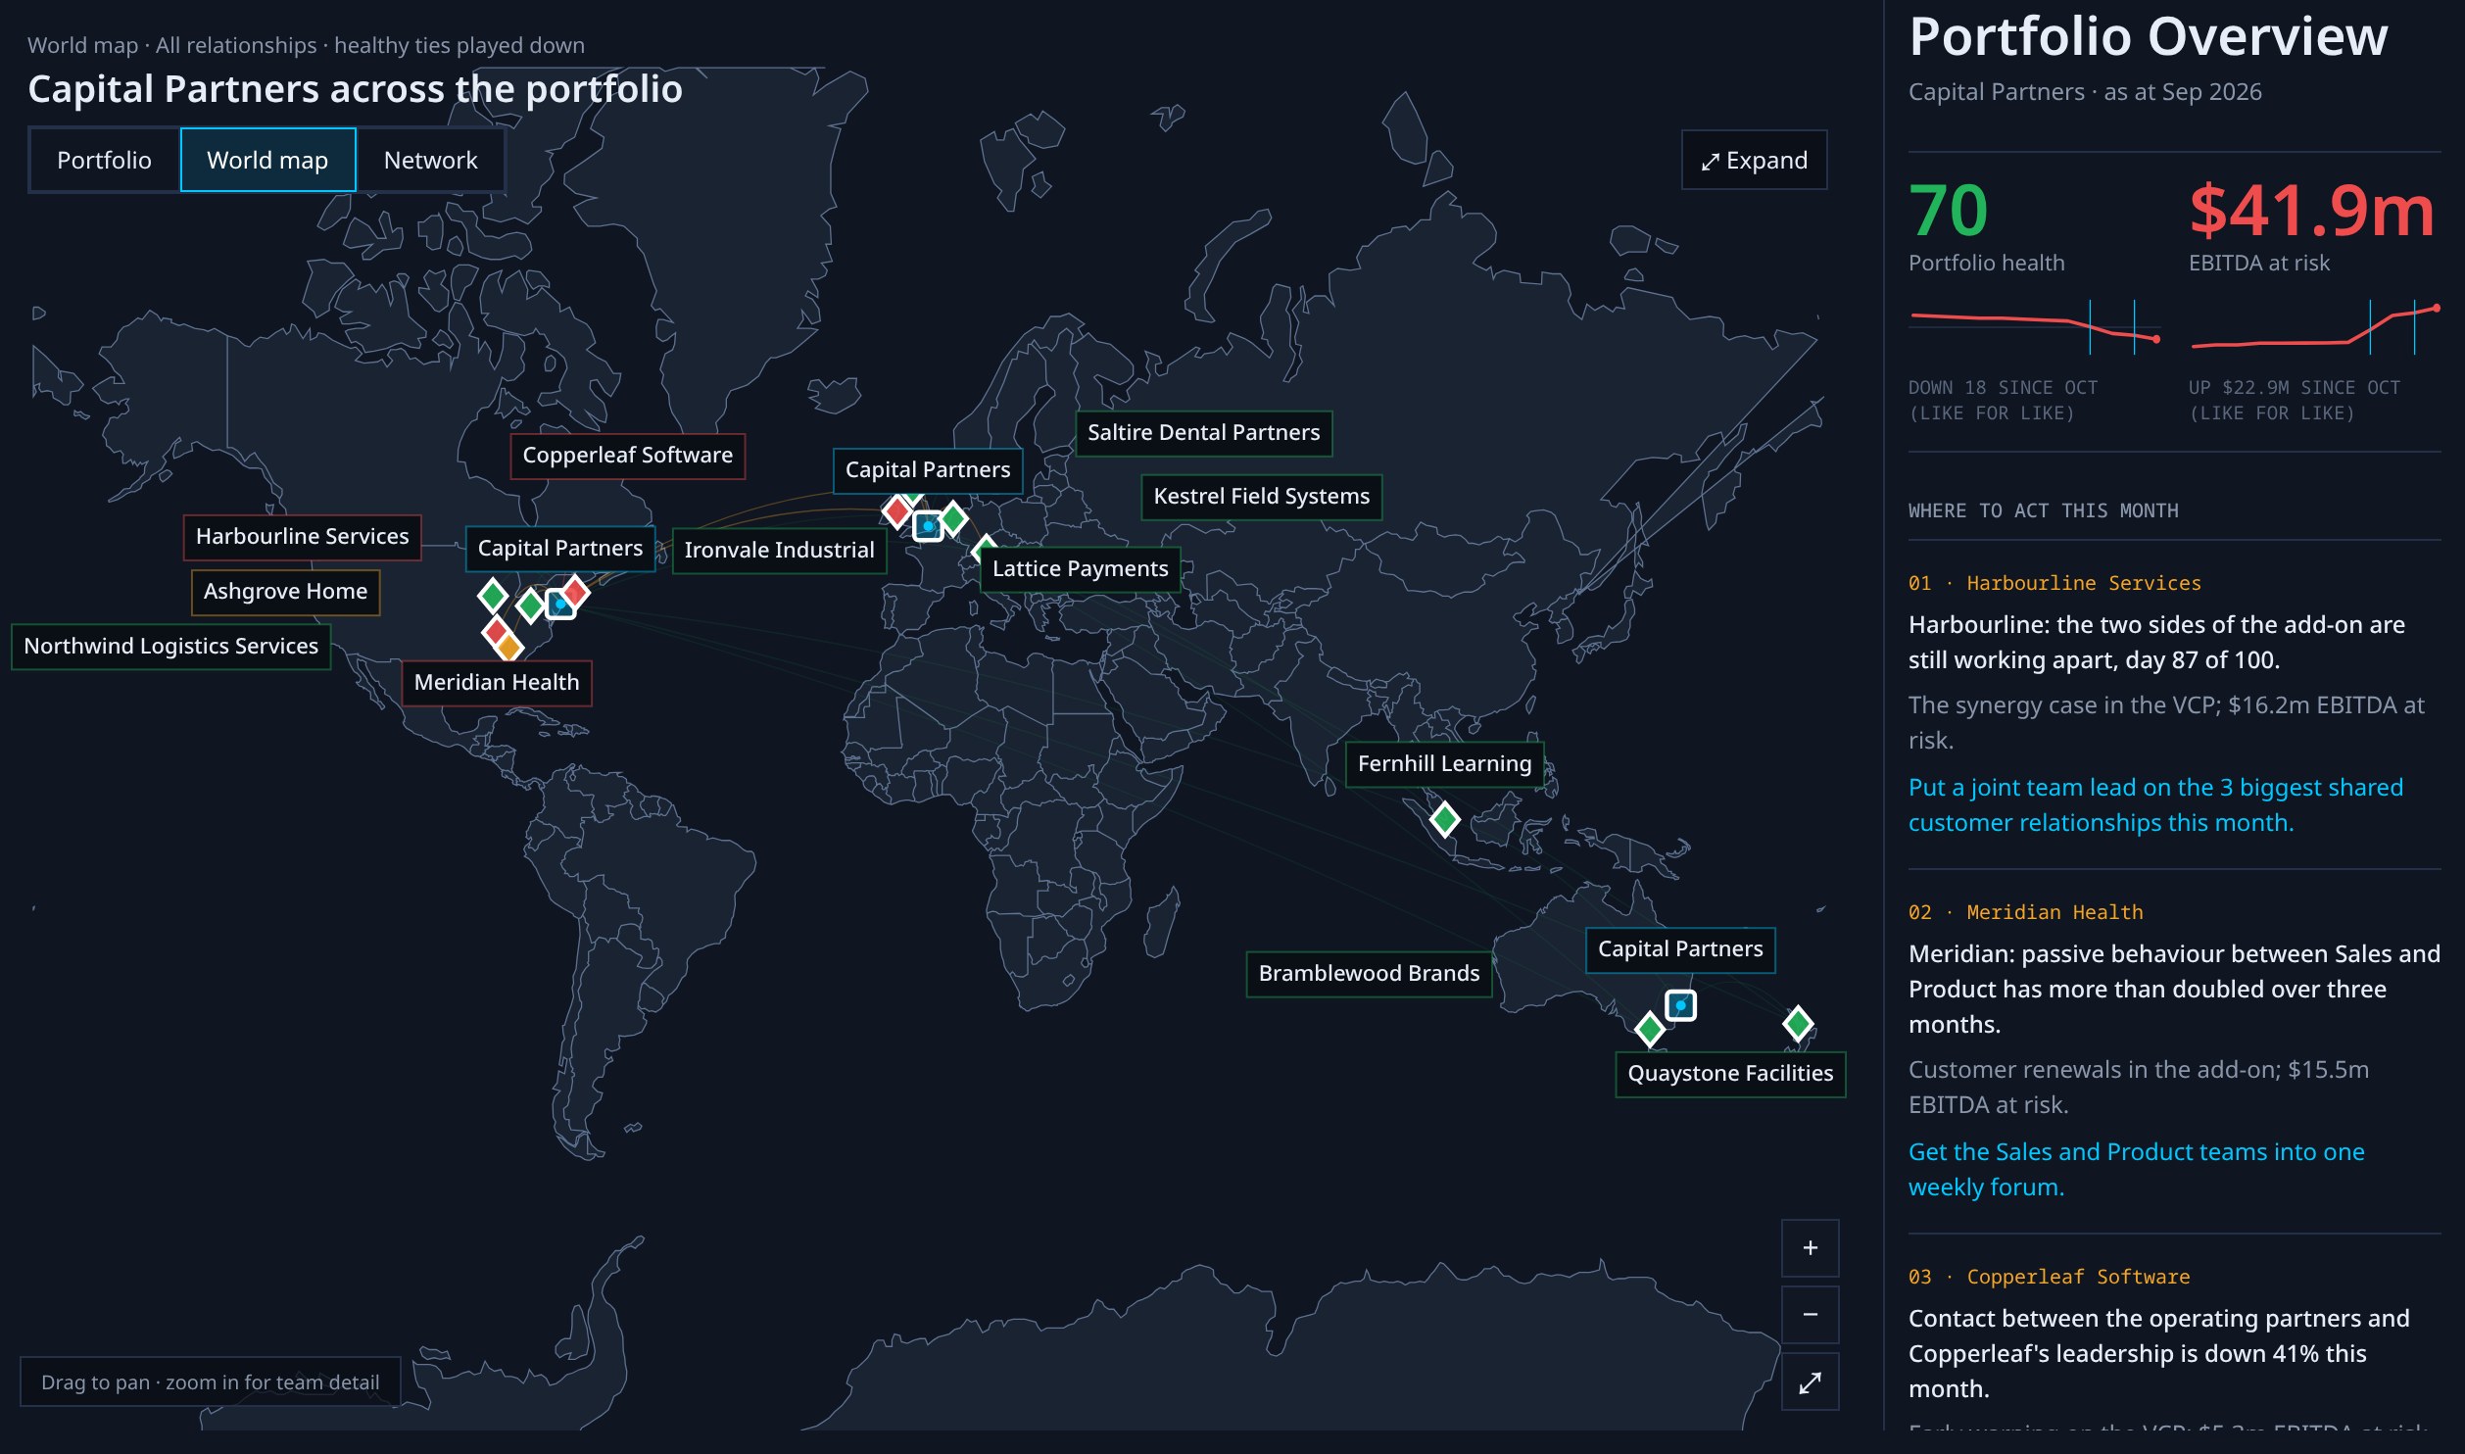Image resolution: width=2465 pixels, height=1454 pixels.
Task: Open the 02 Meridian Health action heading
Action: pos(2025,912)
